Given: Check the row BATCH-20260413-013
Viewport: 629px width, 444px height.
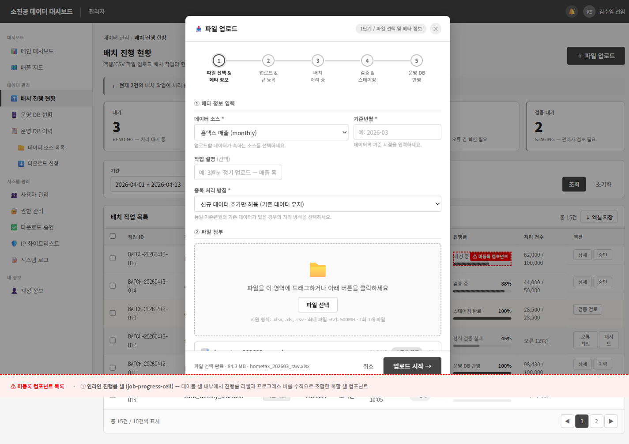Looking at the screenshot, I should point(113,313).
